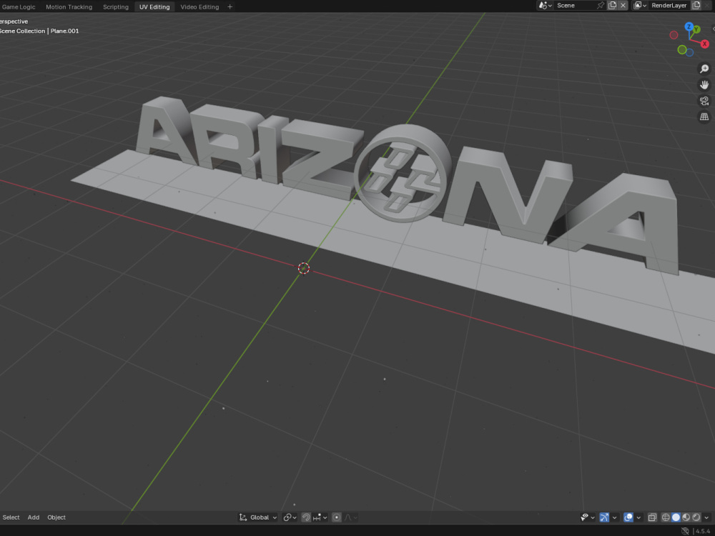Open the overlays options dropdown arrow
The width and height of the screenshot is (715, 536).
638,517
